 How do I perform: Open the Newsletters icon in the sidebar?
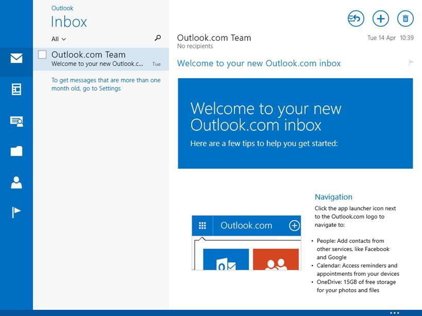click(x=16, y=89)
